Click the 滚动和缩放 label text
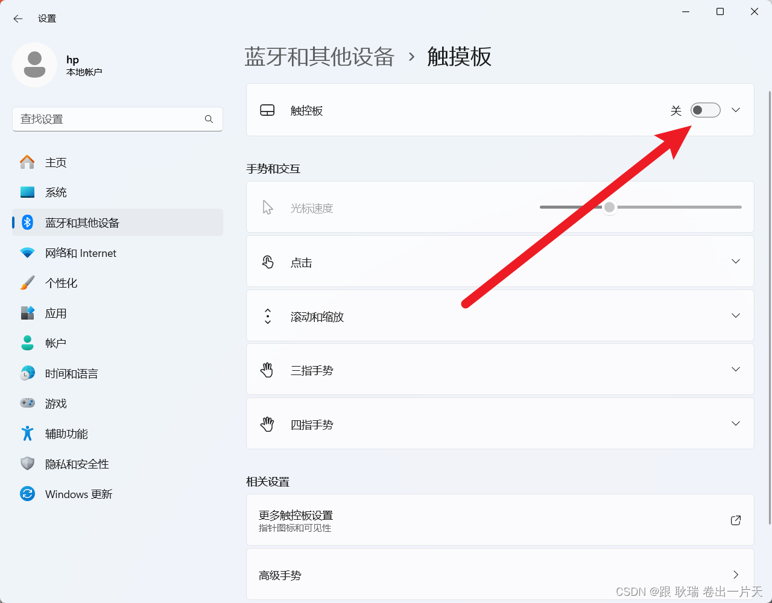Viewport: 772px width, 603px height. (x=317, y=317)
